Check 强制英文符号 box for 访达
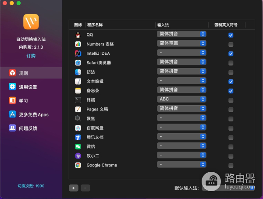The width and height of the screenshot is (263, 199). (231, 72)
